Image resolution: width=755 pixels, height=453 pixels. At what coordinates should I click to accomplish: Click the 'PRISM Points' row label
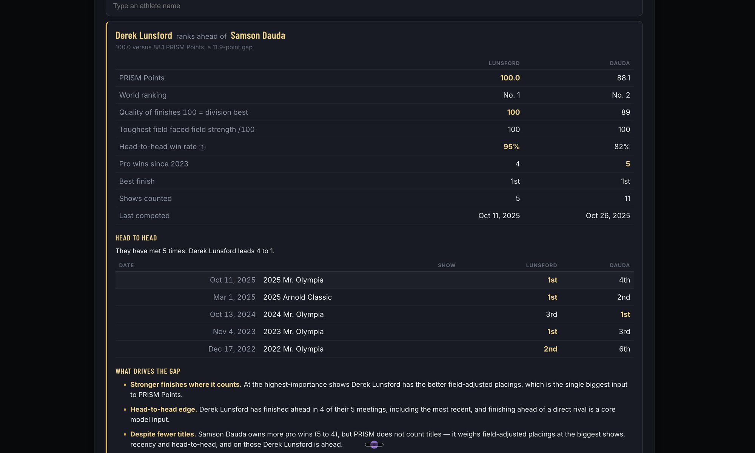(x=142, y=78)
